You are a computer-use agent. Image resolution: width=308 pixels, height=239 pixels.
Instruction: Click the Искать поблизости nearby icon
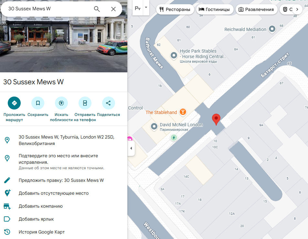pos(61,103)
